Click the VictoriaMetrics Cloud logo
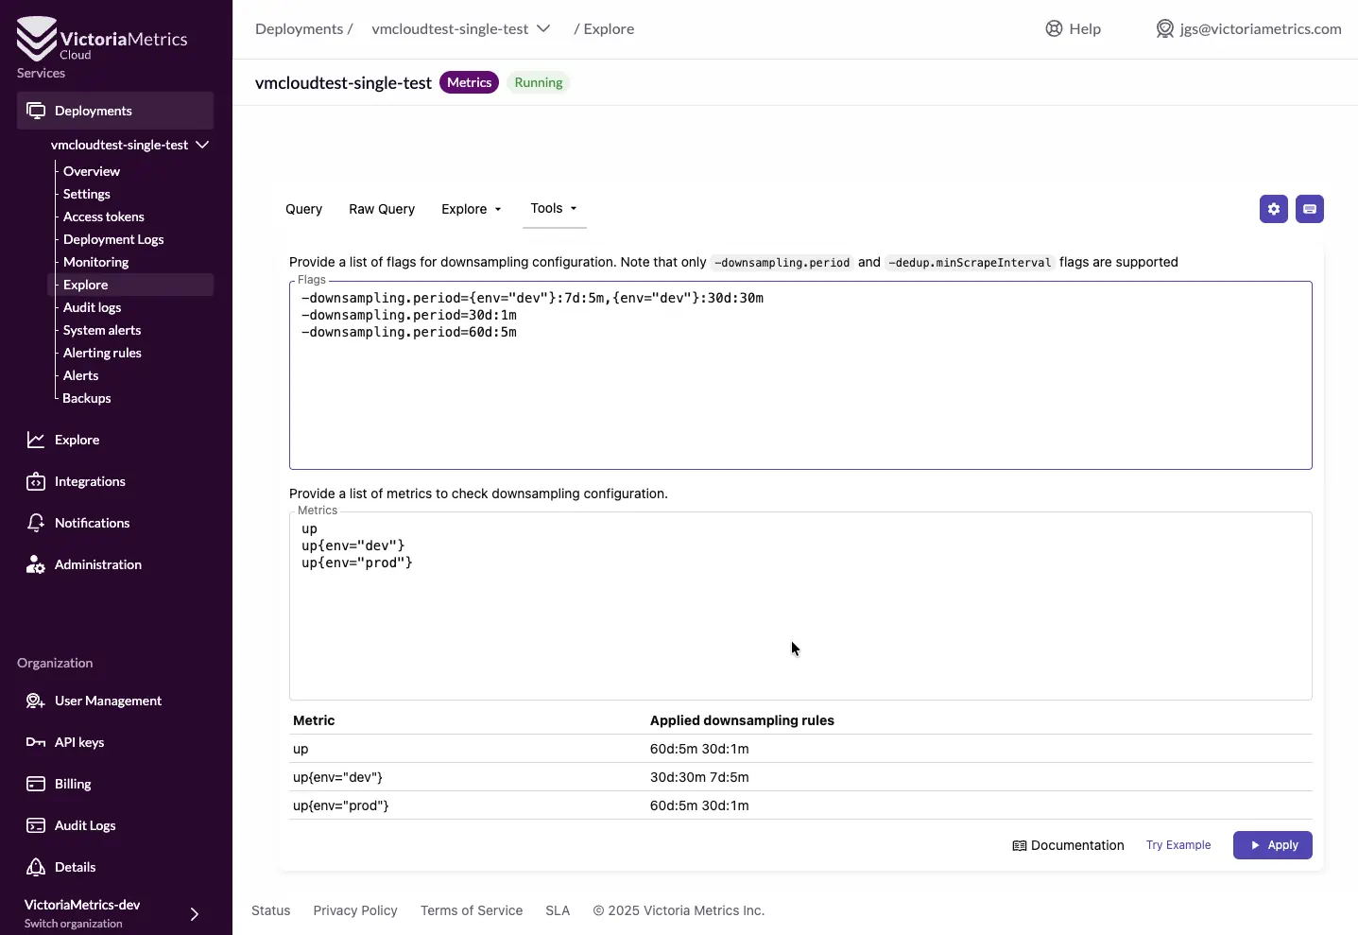The height and width of the screenshot is (935, 1358). 102,40
